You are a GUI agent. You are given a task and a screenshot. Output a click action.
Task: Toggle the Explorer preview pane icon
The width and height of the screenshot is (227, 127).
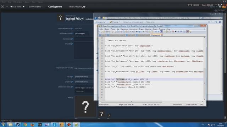[x=216, y=22]
